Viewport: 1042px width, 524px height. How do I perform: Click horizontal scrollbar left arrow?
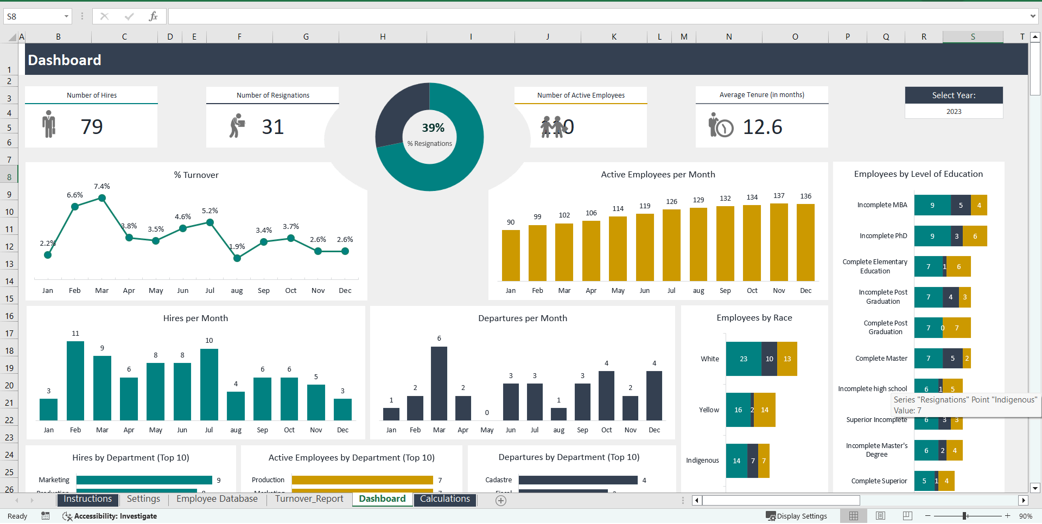pos(697,500)
